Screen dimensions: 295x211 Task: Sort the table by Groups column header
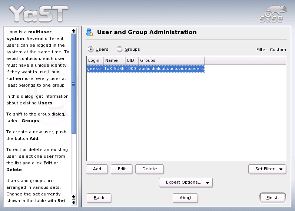(172, 60)
